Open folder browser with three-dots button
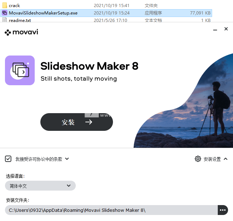This screenshot has width=233, height=221. (x=223, y=210)
